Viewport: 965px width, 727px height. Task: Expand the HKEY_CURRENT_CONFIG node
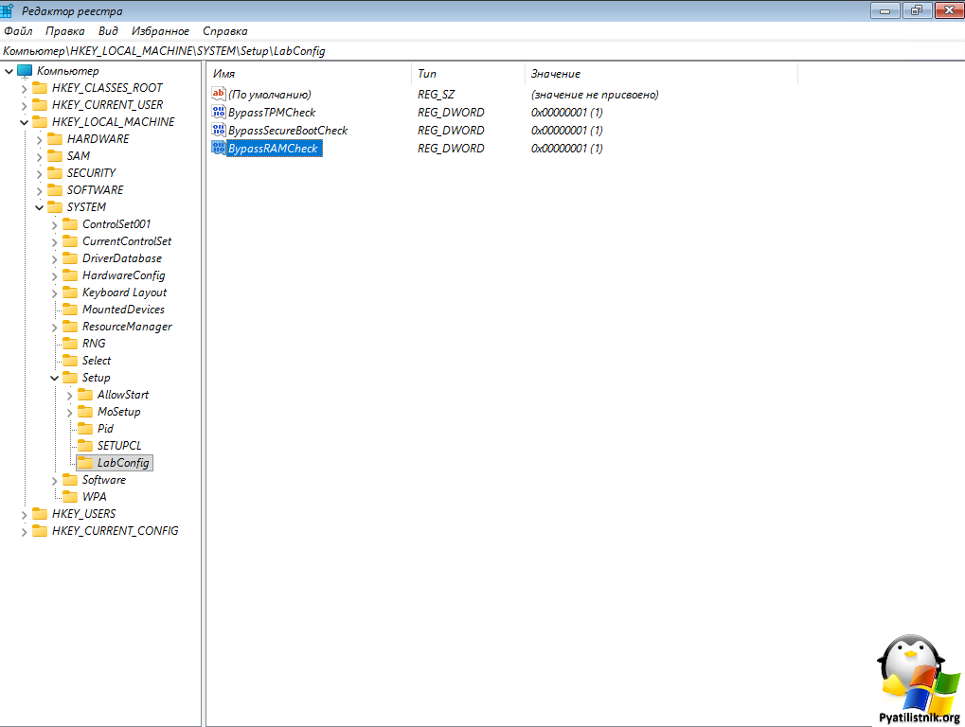[25, 531]
